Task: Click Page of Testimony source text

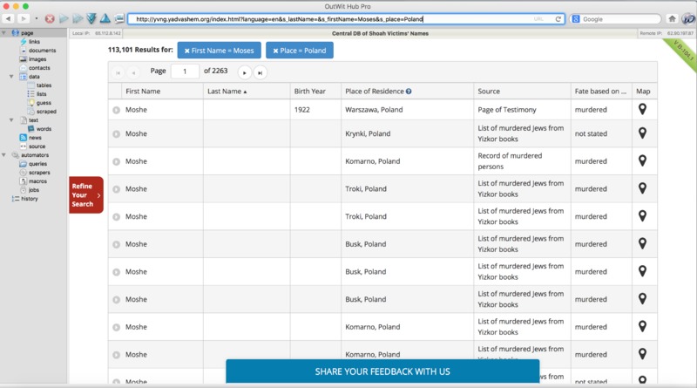Action: (x=507, y=110)
